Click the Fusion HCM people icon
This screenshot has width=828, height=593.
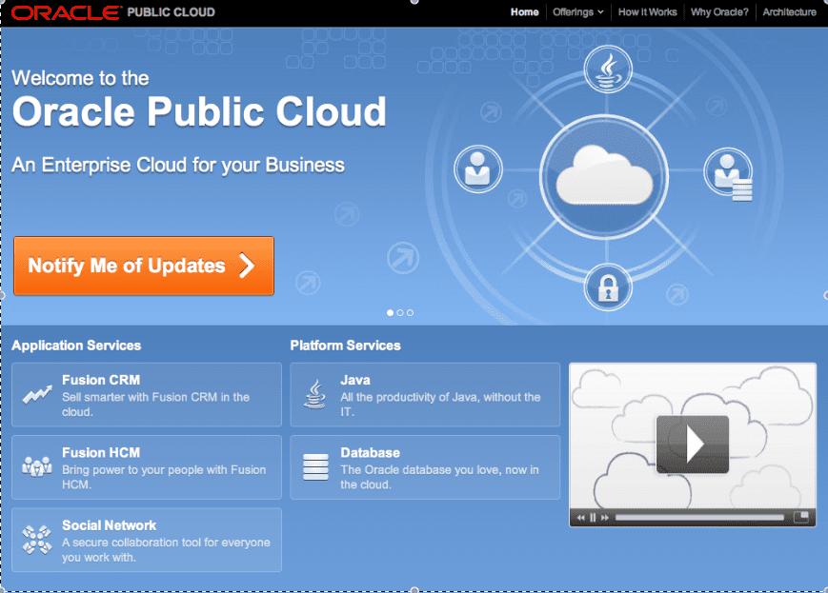pos(37,466)
